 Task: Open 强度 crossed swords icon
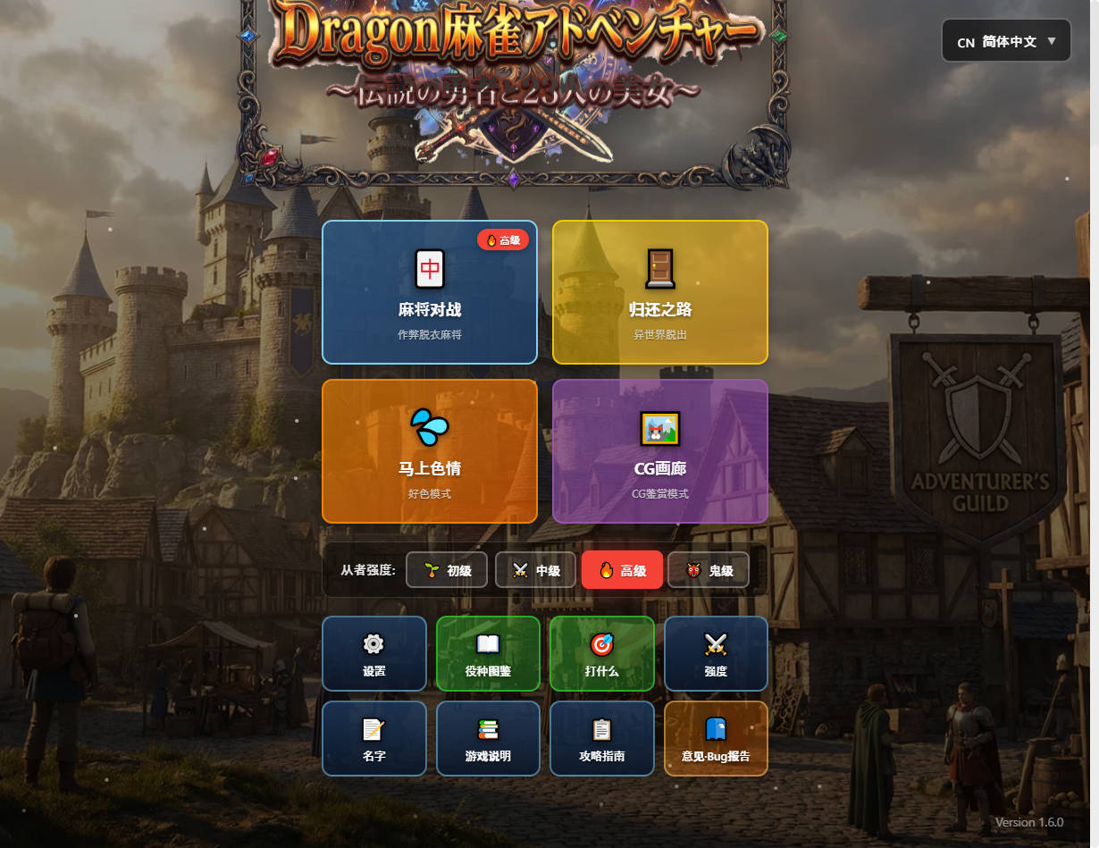pyautogui.click(x=716, y=644)
